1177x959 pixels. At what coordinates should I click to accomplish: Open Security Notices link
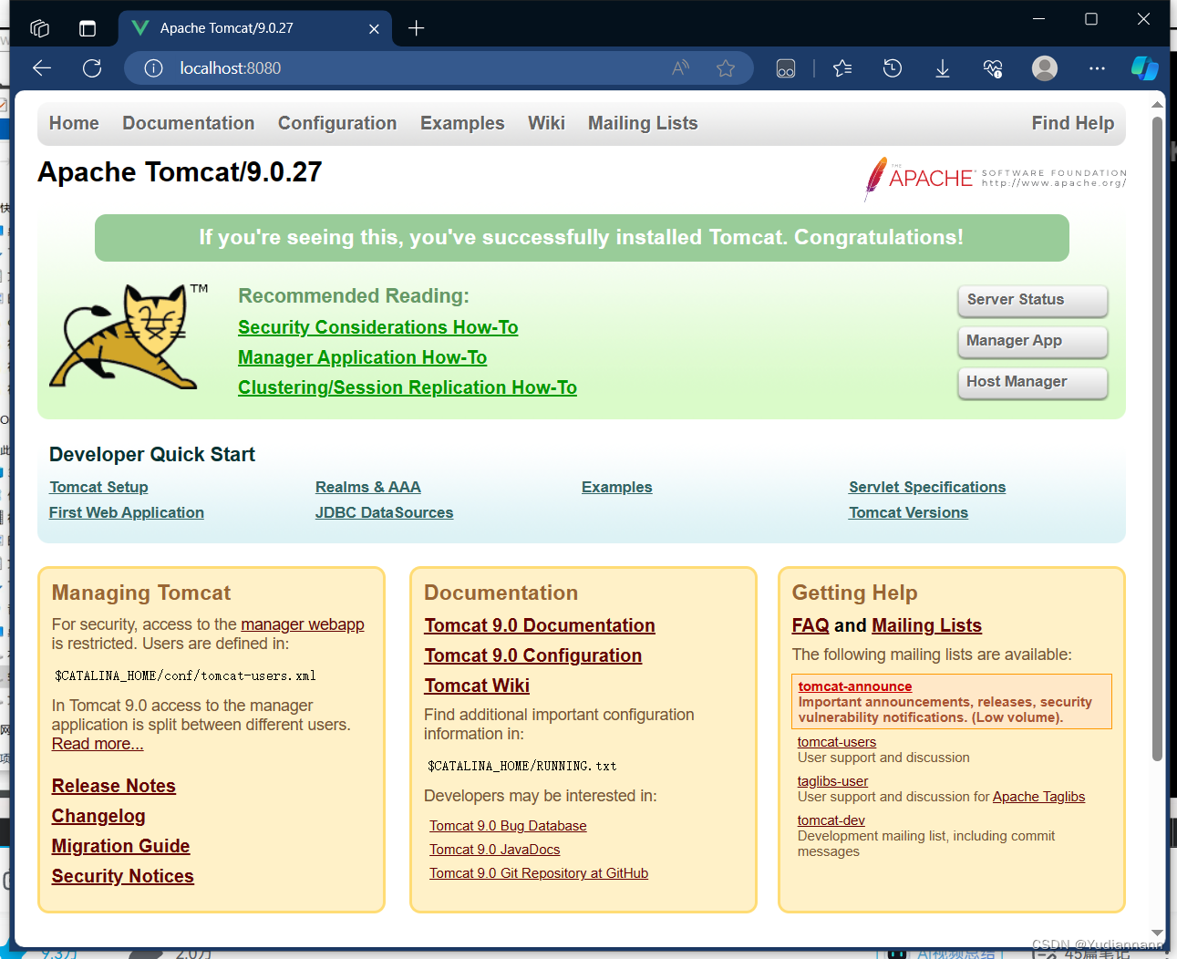(123, 876)
